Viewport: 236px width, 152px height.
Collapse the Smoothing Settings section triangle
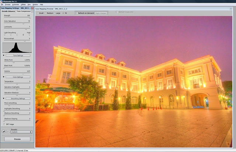coord(4,99)
